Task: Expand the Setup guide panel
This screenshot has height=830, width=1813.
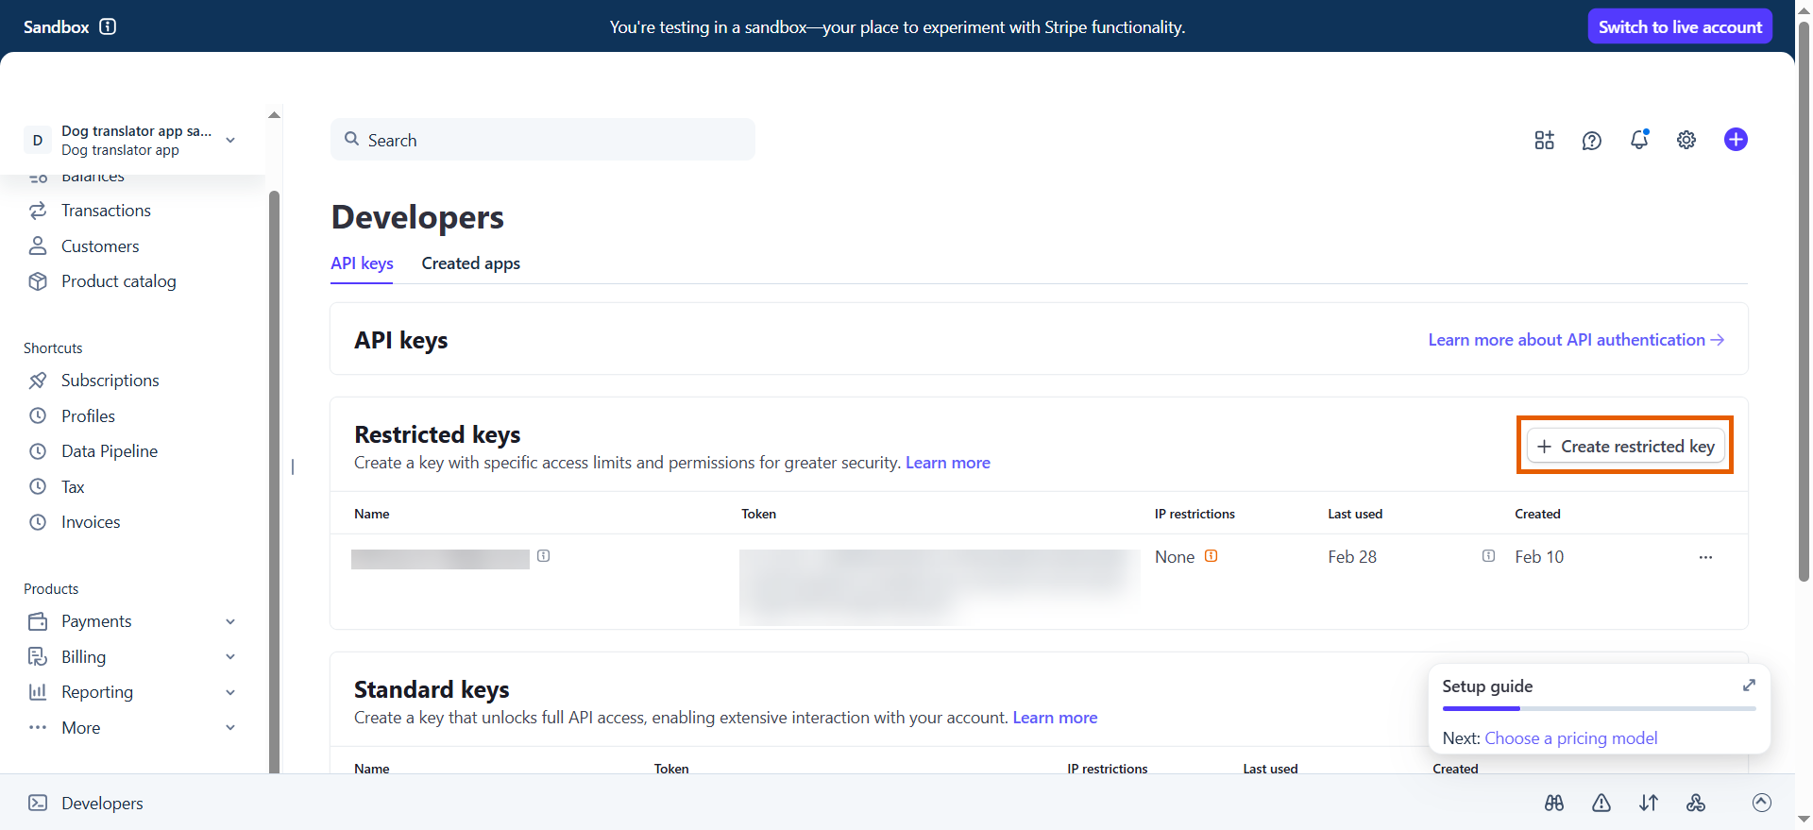Action: tap(1749, 686)
